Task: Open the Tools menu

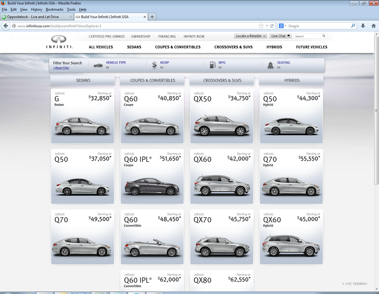Action: tap(71, 9)
